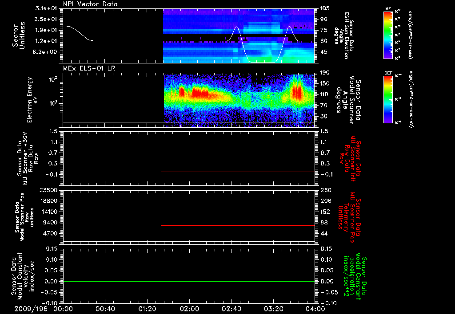Click the '45' sun elevation tick label
Image resolution: width=455 pixels, height=314 pixels.
323,52
